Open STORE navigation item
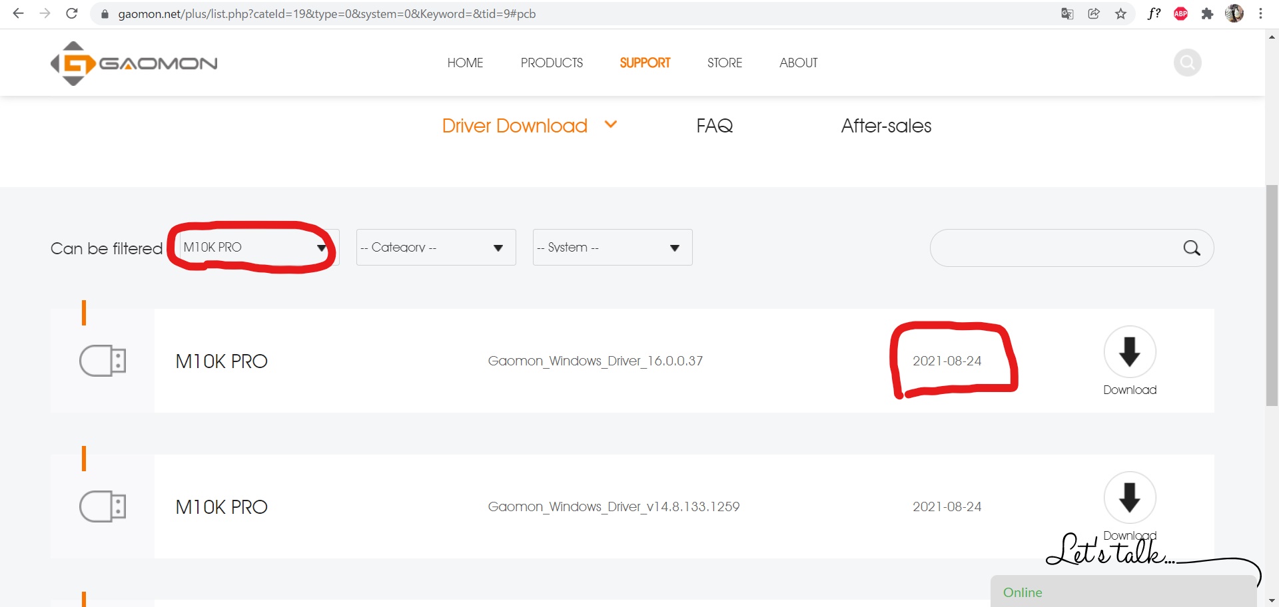The image size is (1279, 607). pos(725,63)
